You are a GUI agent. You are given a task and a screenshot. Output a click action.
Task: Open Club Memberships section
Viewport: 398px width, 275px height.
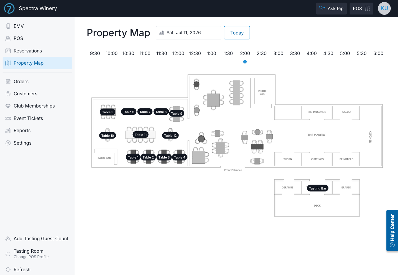tap(37, 106)
